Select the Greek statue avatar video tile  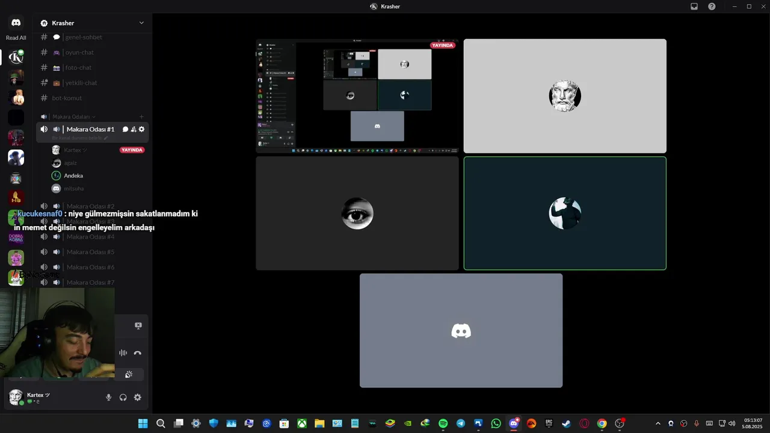click(x=565, y=96)
